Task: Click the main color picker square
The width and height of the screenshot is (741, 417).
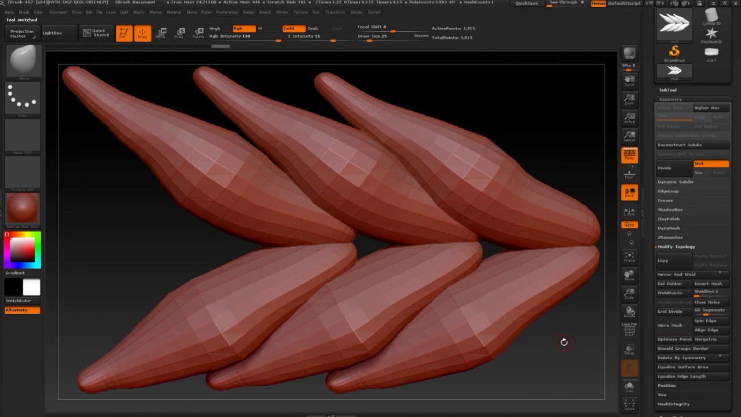Action: [x=23, y=250]
